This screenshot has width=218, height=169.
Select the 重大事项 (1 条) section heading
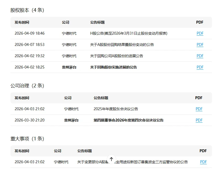27,139
